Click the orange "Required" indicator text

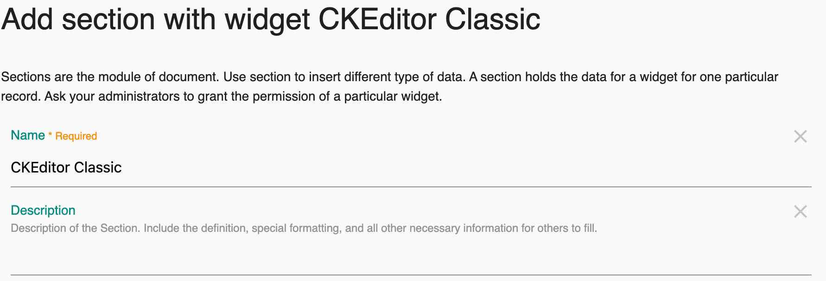76,136
